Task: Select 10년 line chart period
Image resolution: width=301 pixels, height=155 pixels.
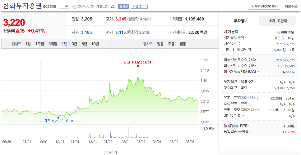Action: (x=95, y=44)
